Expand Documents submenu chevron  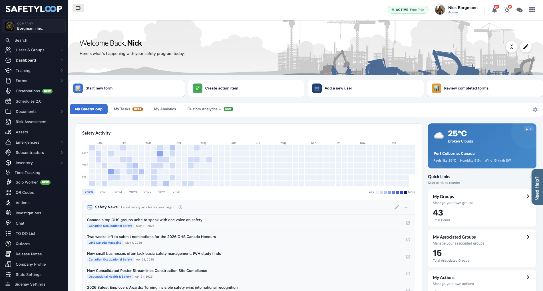(x=62, y=111)
